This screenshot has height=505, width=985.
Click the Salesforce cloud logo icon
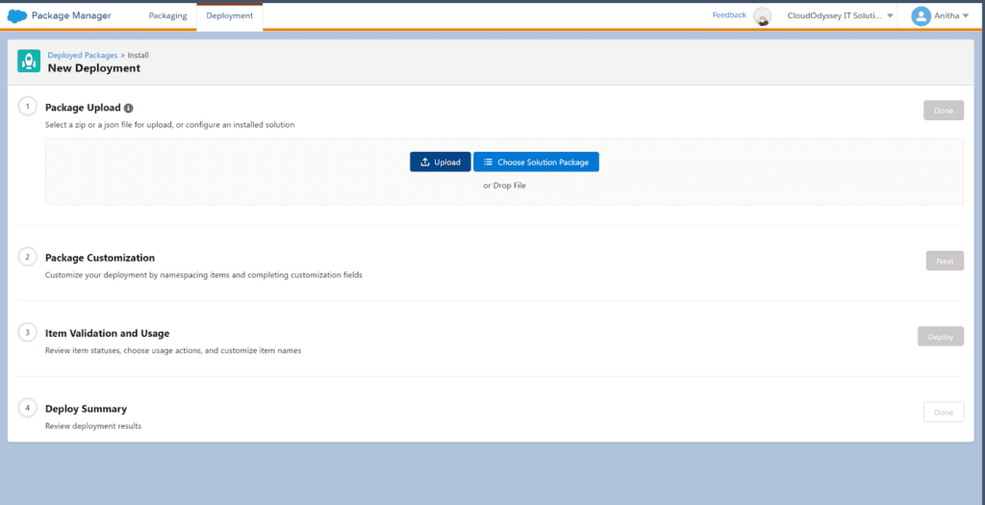[x=17, y=15]
